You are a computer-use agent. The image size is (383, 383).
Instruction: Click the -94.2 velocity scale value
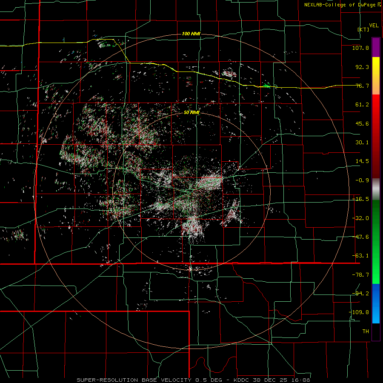click(360, 293)
